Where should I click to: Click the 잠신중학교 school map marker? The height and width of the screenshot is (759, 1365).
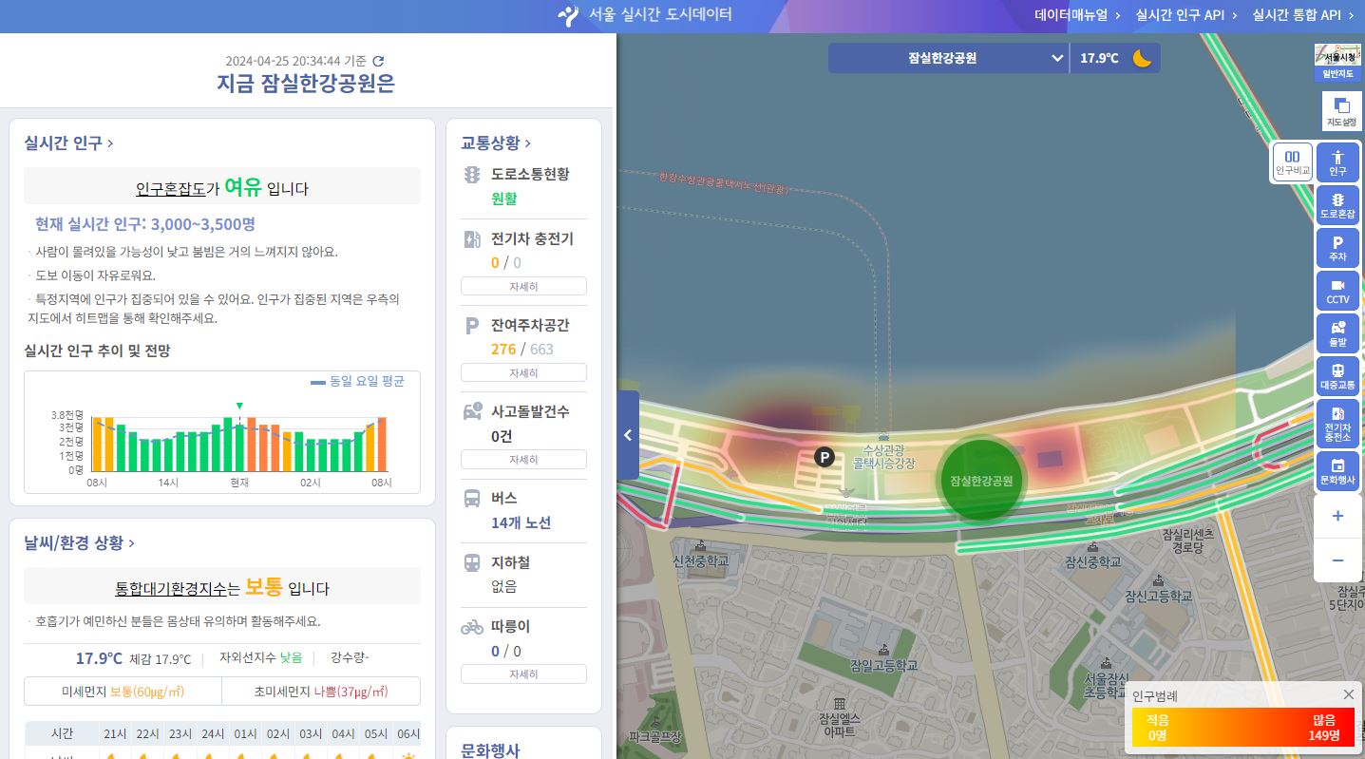click(1092, 555)
